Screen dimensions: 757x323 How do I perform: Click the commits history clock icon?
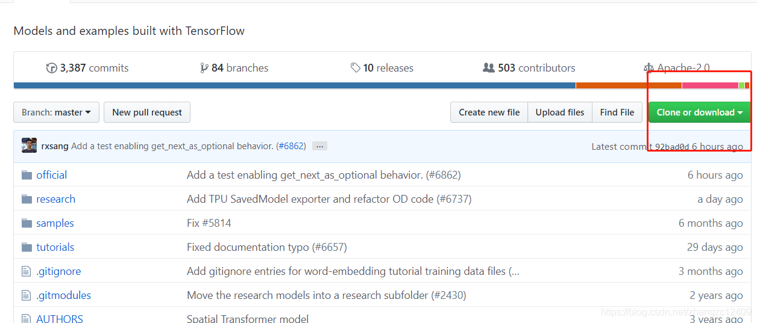tap(51, 68)
